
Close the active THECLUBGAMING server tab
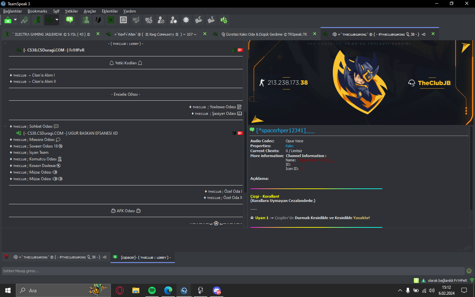(x=433, y=34)
